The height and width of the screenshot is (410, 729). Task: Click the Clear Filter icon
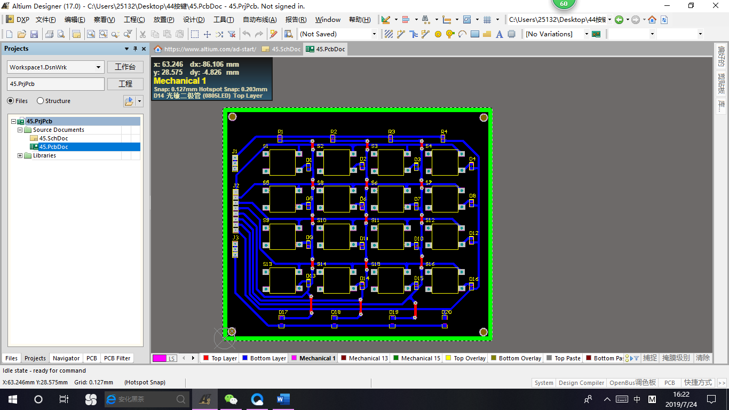tap(232, 34)
